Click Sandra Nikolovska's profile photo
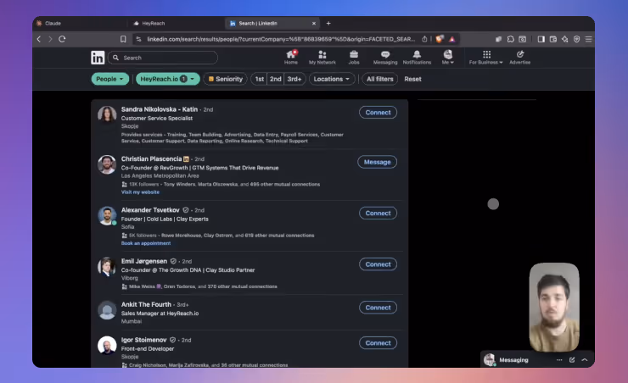This screenshot has width=628, height=383. tap(107, 114)
